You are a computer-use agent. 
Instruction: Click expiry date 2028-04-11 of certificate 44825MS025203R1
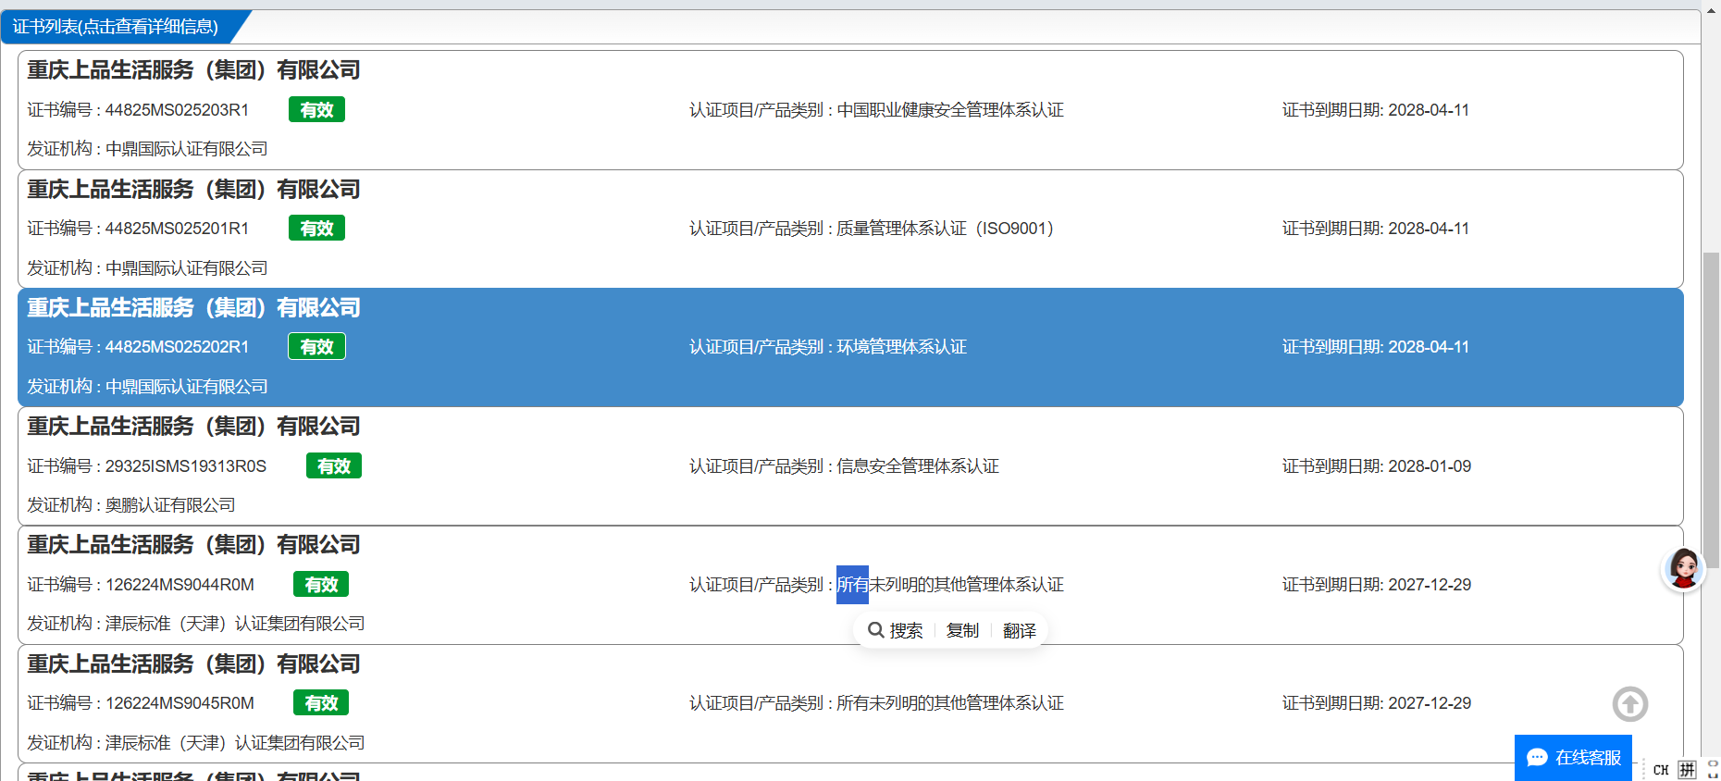coord(1429,110)
